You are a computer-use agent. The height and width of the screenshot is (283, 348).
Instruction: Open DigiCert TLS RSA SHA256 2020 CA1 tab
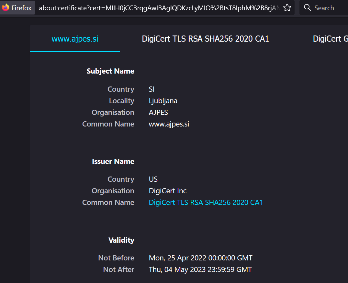(x=205, y=39)
